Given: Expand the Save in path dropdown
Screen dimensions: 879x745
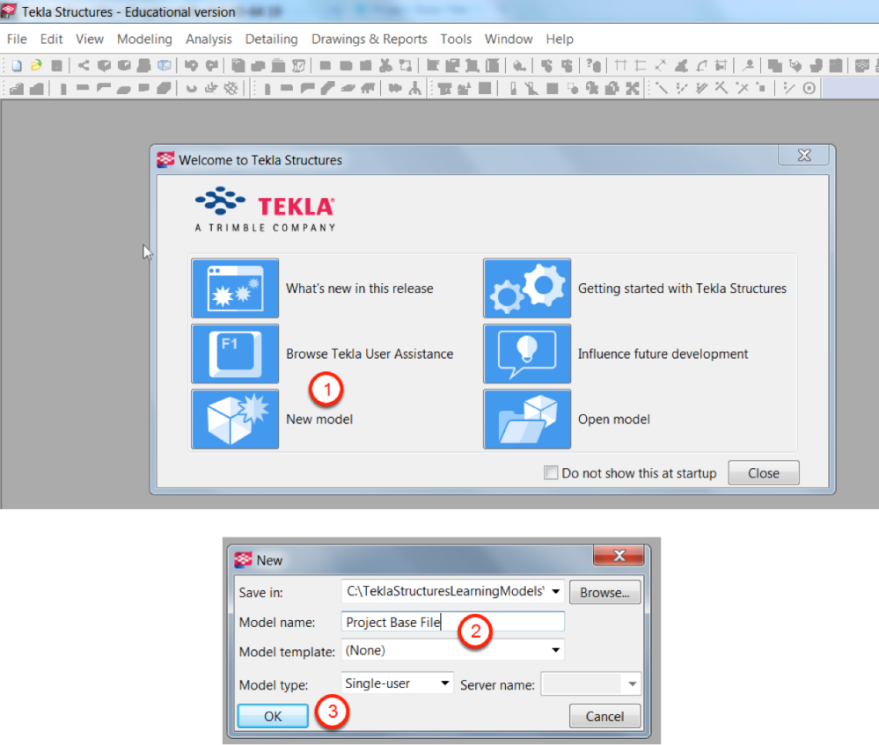Looking at the screenshot, I should [555, 591].
